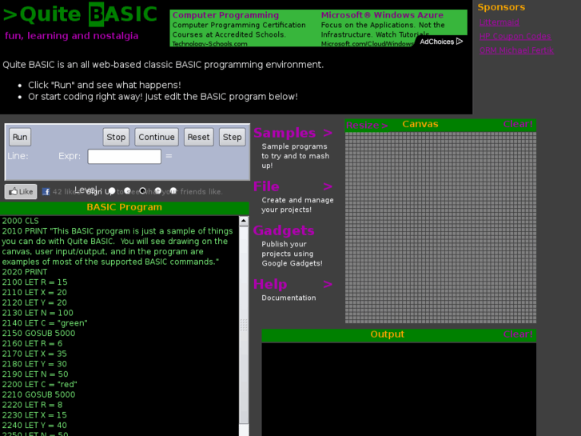This screenshot has height=436, width=581.
Task: Click the Microsoft Windows Azure ad headline
Action: click(382, 15)
